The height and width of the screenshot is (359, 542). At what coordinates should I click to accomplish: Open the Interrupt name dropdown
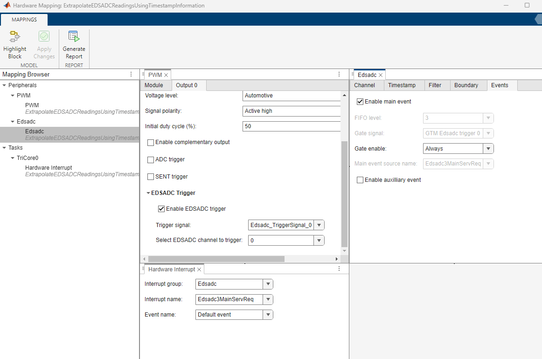[x=268, y=299]
